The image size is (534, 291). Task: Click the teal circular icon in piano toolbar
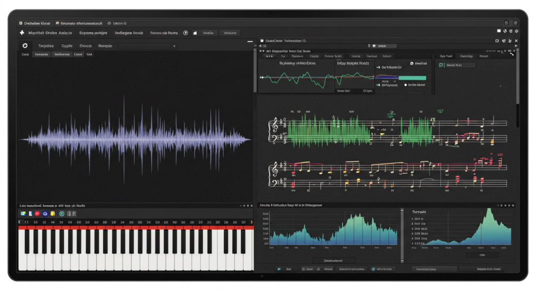[62, 213]
